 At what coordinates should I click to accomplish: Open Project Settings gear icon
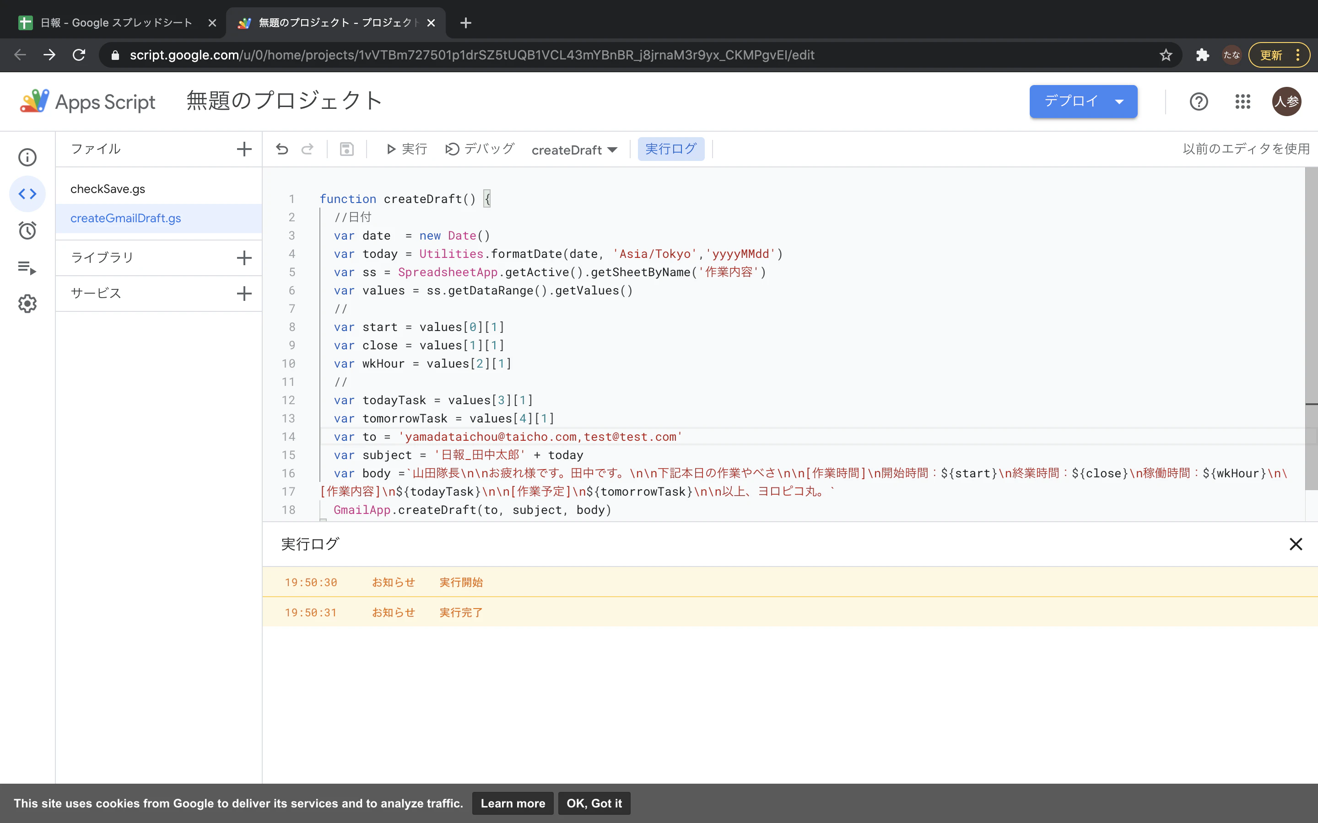(27, 303)
